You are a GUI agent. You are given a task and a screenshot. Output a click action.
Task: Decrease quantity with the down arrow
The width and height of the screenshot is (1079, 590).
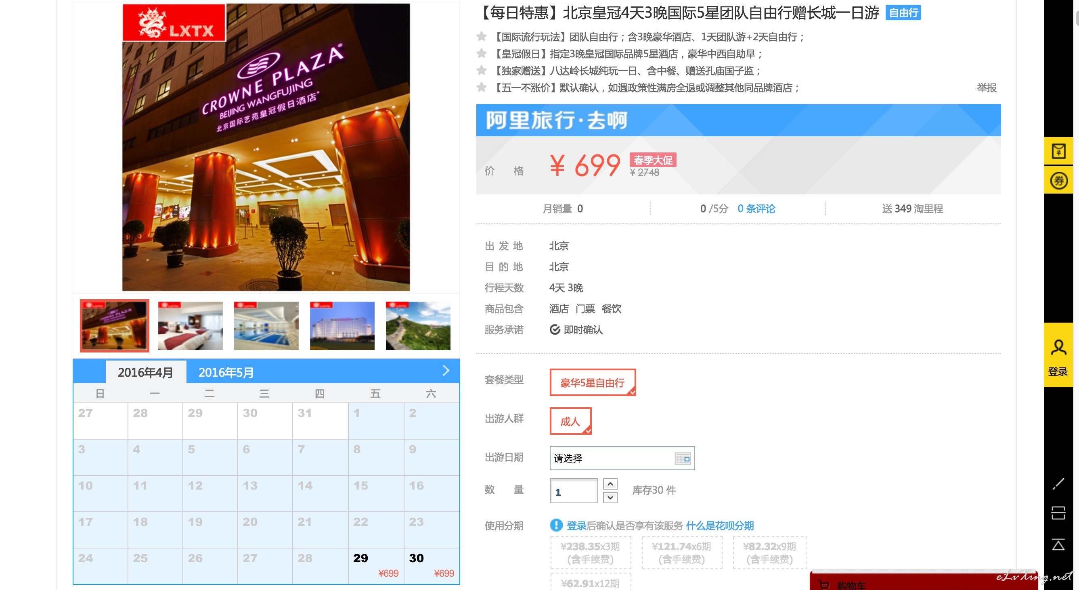pos(610,497)
